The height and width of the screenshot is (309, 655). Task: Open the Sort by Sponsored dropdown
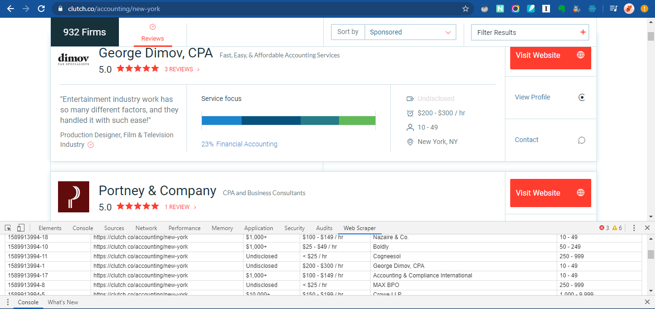tap(410, 32)
